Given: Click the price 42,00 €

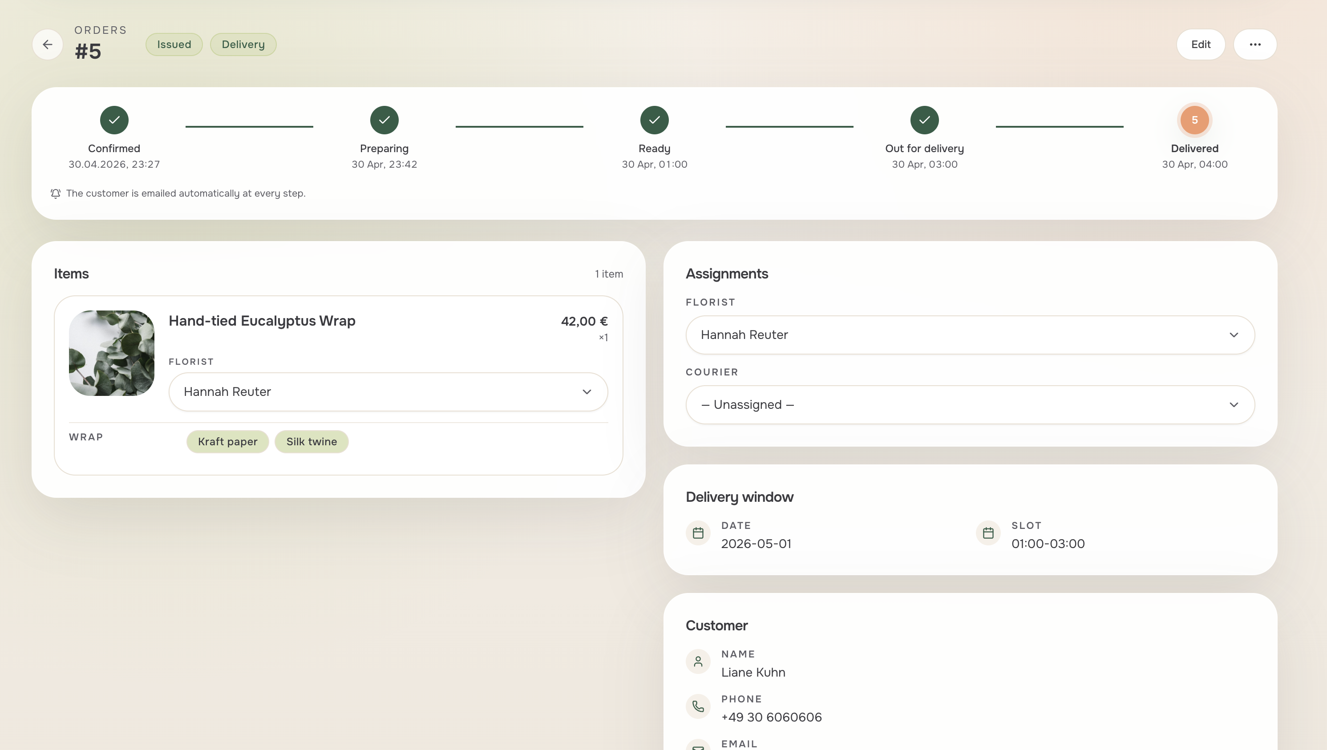Looking at the screenshot, I should (x=584, y=321).
